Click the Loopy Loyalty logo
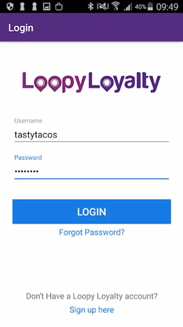This screenshot has height=327, width=183. pos(91,82)
